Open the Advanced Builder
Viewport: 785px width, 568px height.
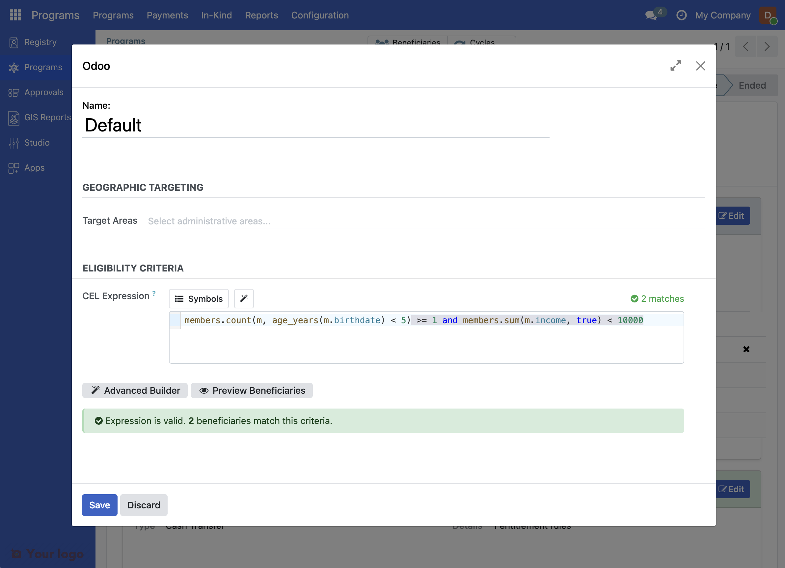(x=135, y=390)
